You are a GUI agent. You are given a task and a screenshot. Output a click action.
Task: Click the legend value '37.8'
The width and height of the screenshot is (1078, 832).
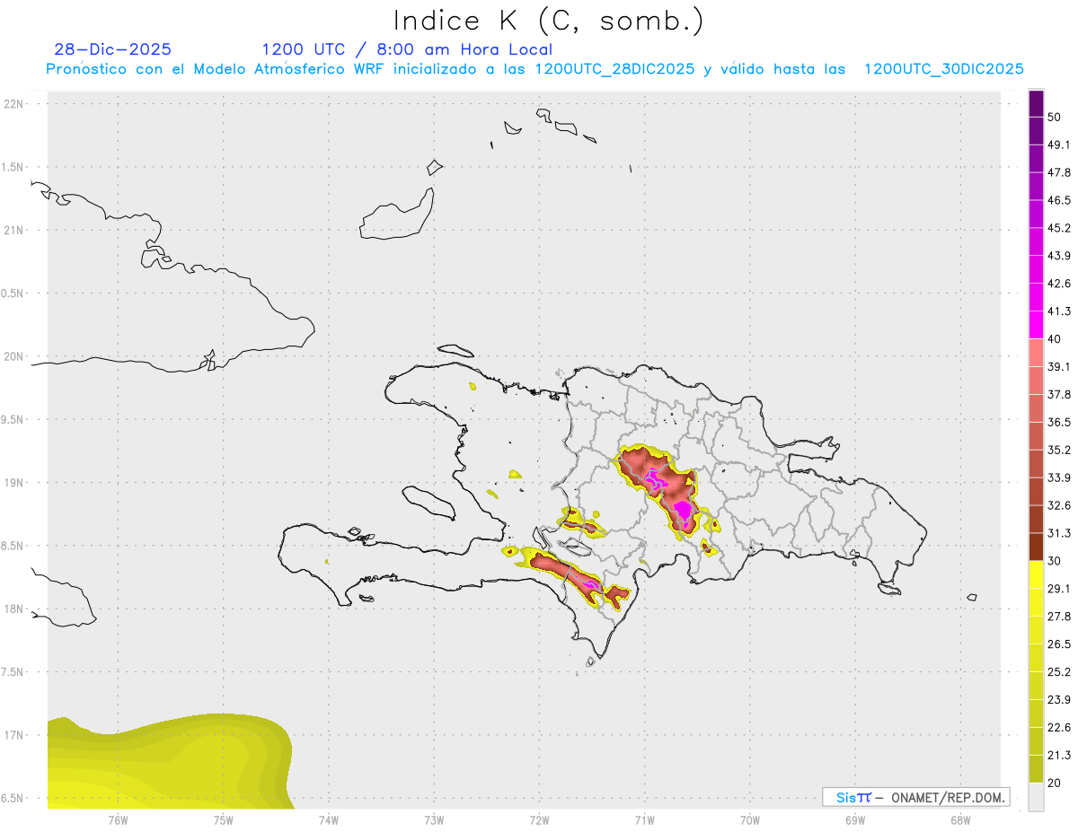tap(1059, 395)
